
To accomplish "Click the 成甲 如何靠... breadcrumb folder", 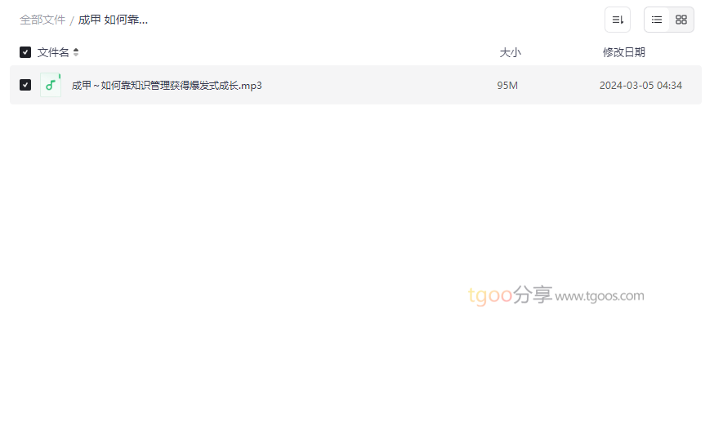I will pos(113,20).
